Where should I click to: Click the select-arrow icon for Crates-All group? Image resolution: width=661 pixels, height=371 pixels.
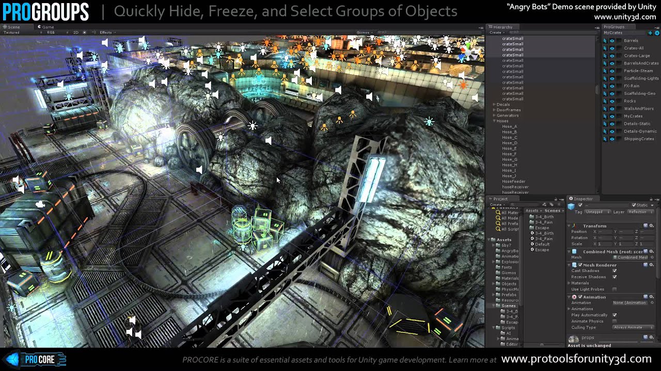tap(605, 48)
